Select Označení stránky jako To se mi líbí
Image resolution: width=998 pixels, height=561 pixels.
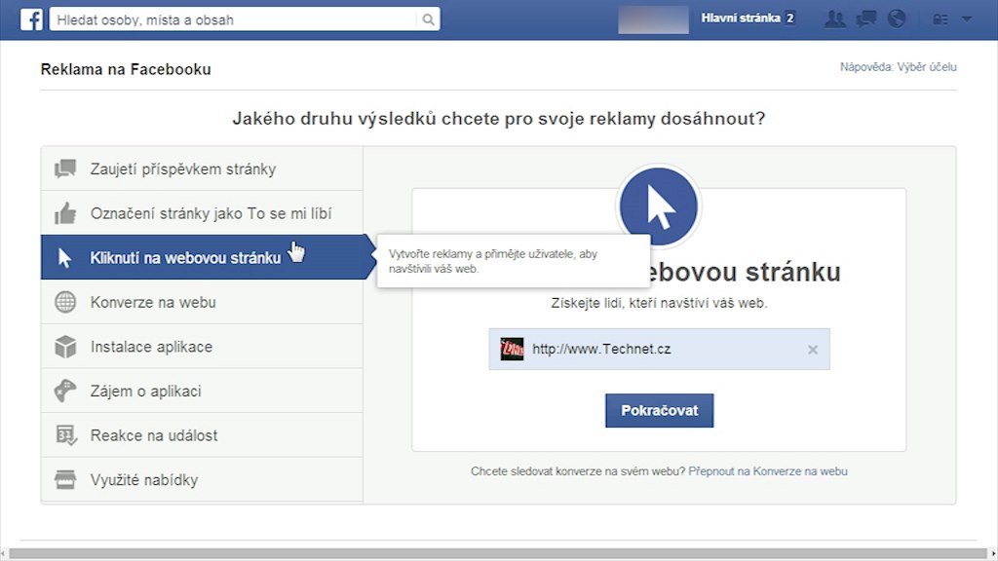click(x=211, y=213)
